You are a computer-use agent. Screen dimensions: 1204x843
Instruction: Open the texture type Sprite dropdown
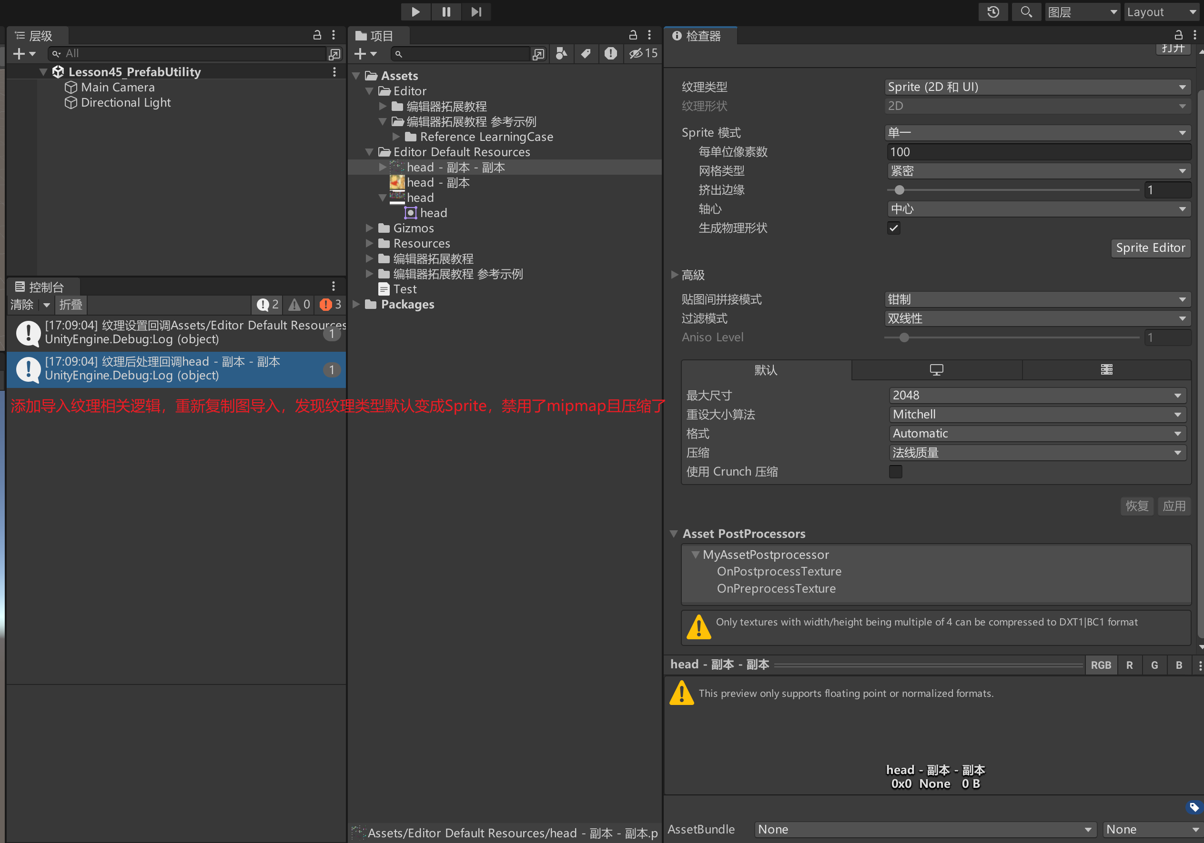point(1037,87)
